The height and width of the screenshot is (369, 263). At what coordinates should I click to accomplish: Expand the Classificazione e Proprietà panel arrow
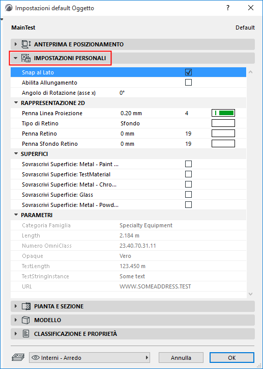click(16, 334)
